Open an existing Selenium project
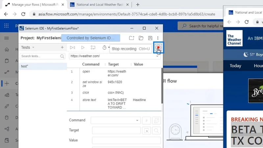The width and height of the screenshot is (263, 148). pos(141,38)
